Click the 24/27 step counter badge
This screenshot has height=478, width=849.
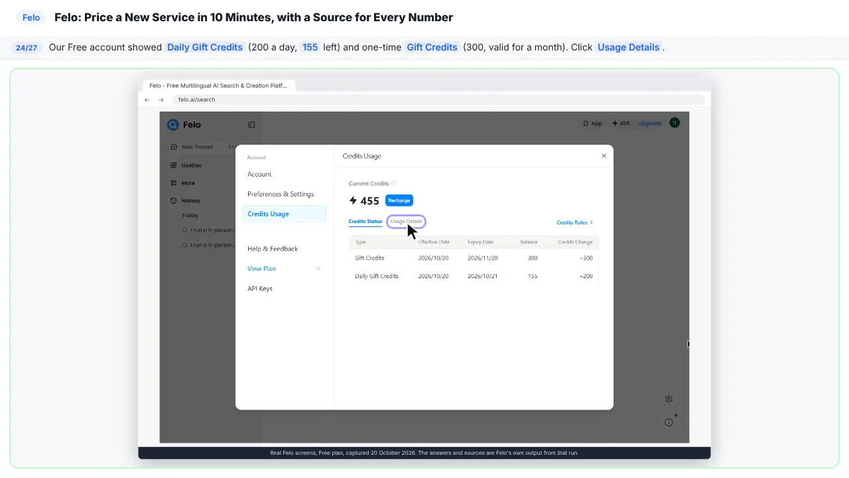point(27,48)
